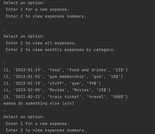Click the 'stuff' gym expense row with 99$
Image resolution: width=155 pixels, height=134 pixels.
point(52,83)
